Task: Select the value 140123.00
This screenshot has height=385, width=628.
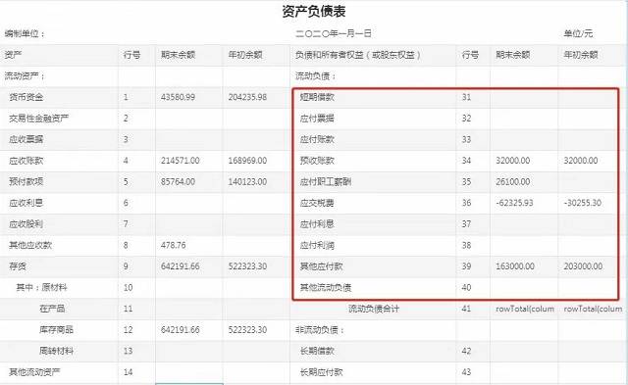Action: point(247,182)
